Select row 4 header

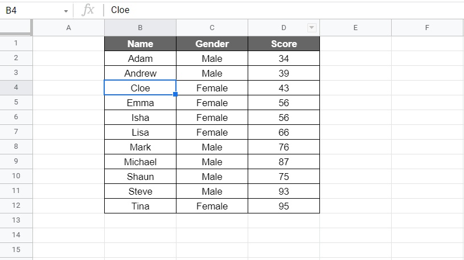(16, 87)
